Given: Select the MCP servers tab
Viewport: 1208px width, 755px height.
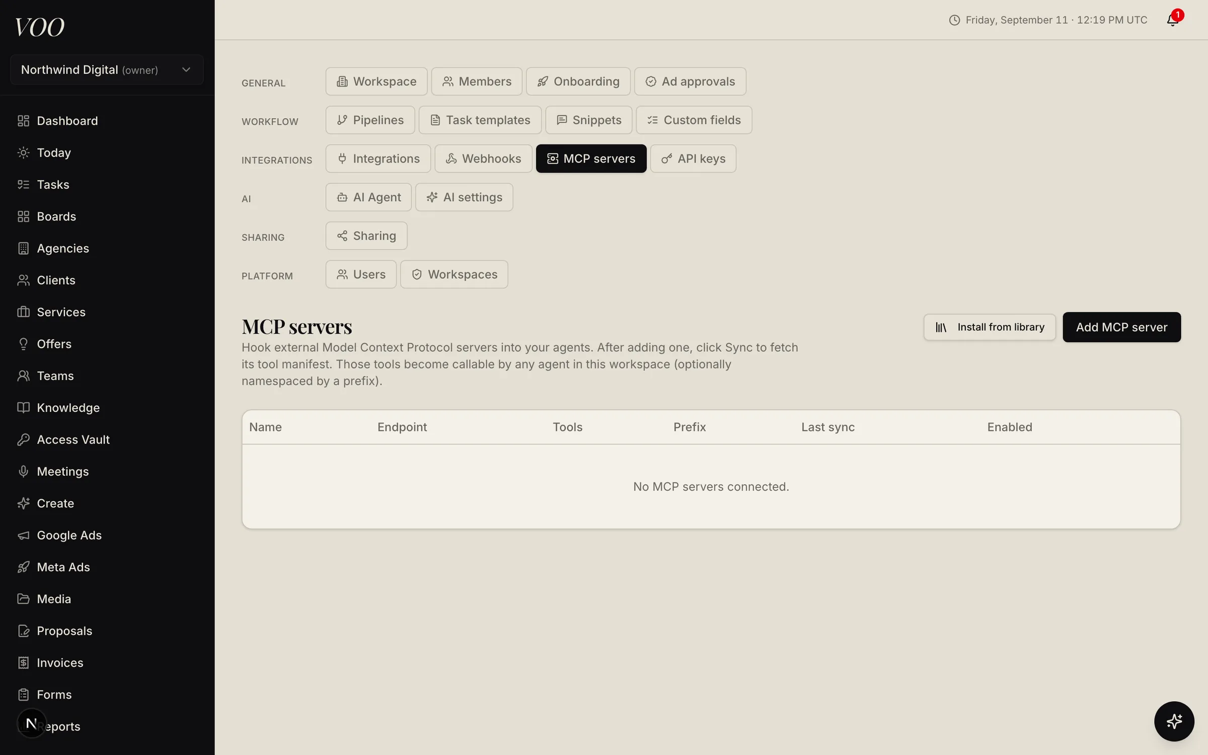Looking at the screenshot, I should [x=591, y=159].
